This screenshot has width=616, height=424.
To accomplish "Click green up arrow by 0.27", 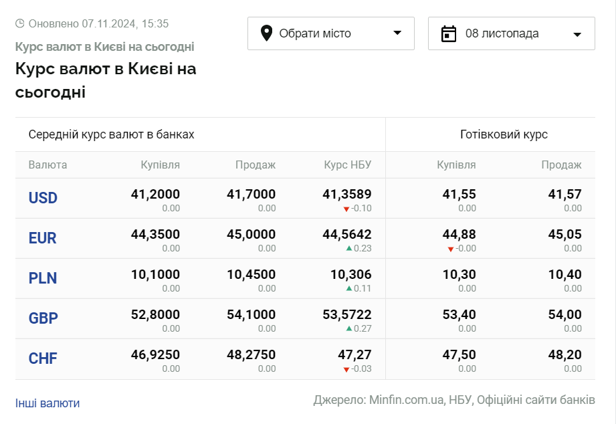I will click(x=349, y=328).
